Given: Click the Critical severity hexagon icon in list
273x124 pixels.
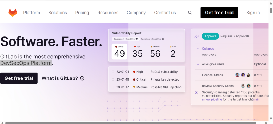Looking at the screenshot, I should click(134, 79).
